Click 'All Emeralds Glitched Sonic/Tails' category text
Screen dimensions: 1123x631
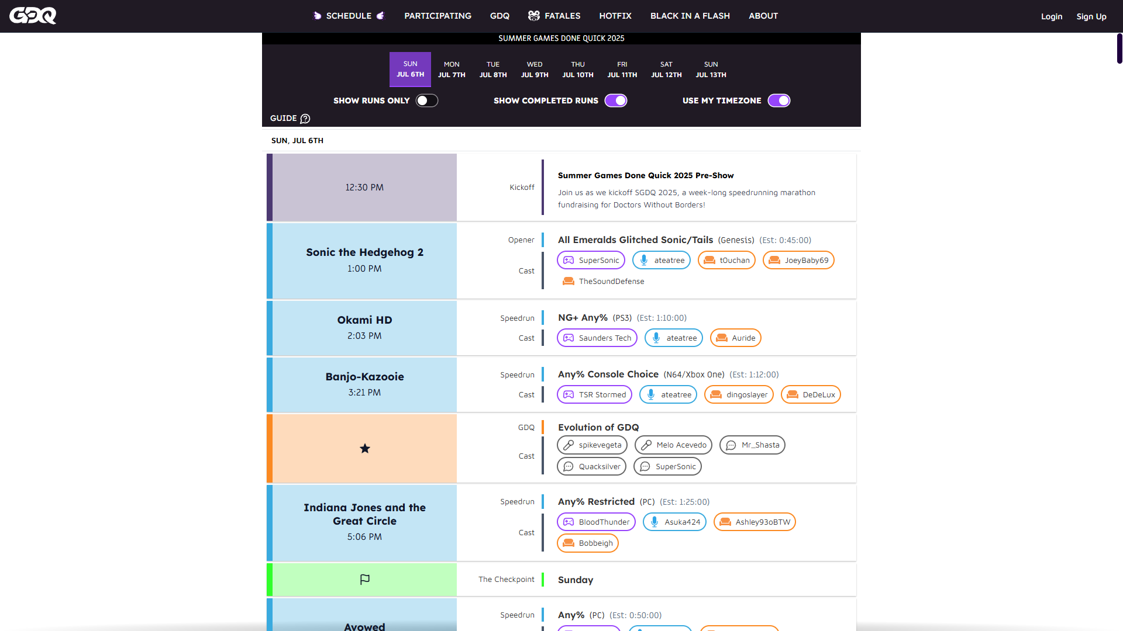[635, 240]
